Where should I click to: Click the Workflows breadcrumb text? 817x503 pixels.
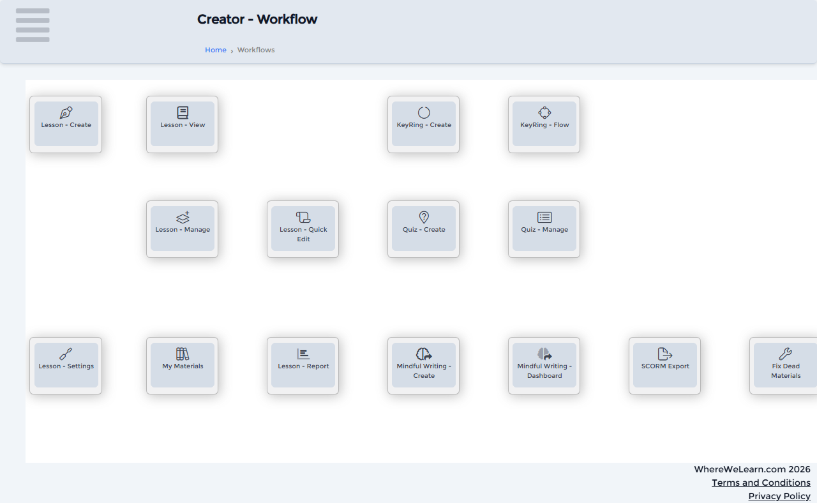click(256, 50)
